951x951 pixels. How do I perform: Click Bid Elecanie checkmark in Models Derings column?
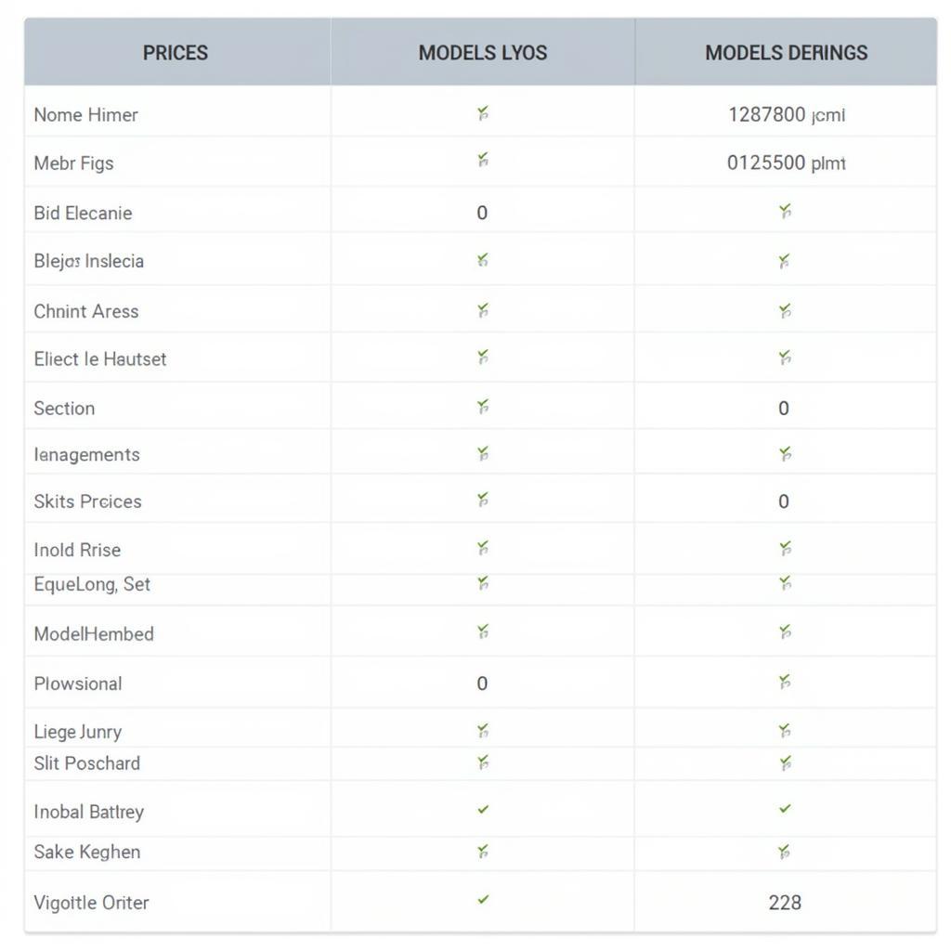click(x=785, y=212)
